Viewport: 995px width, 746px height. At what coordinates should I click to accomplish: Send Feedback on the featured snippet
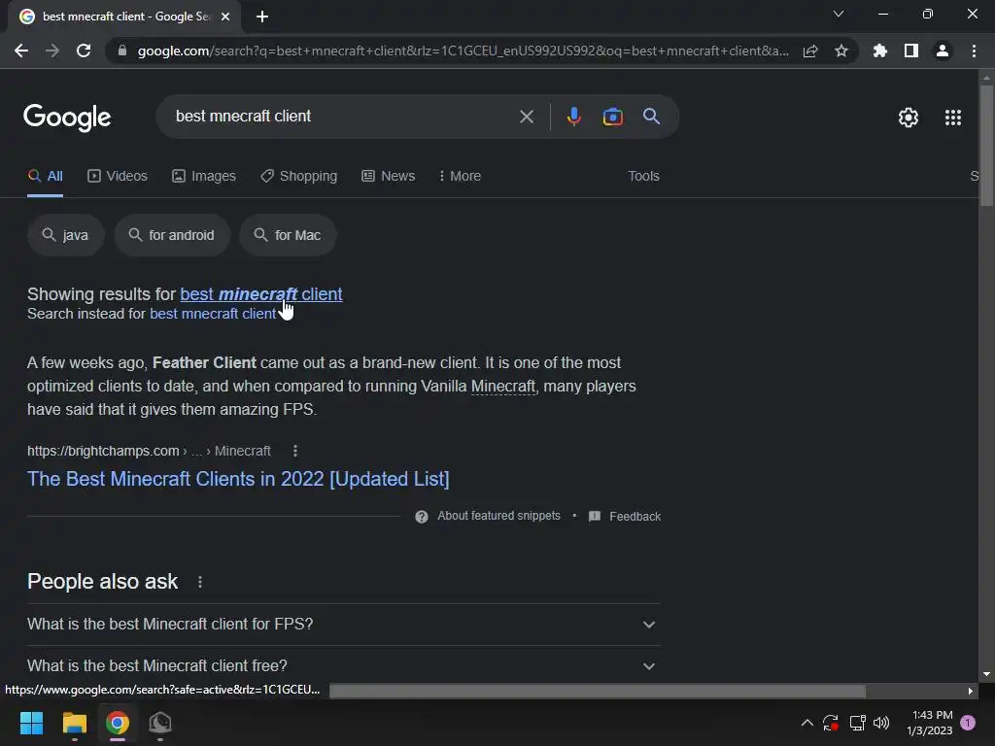[625, 517]
